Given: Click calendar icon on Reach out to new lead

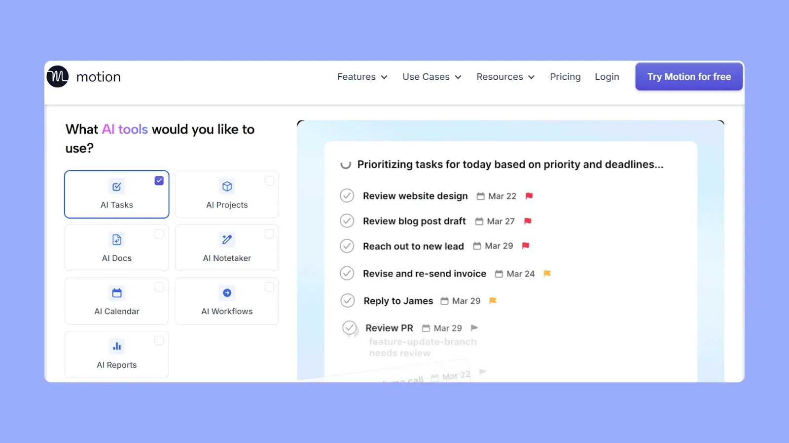Looking at the screenshot, I should (477, 246).
